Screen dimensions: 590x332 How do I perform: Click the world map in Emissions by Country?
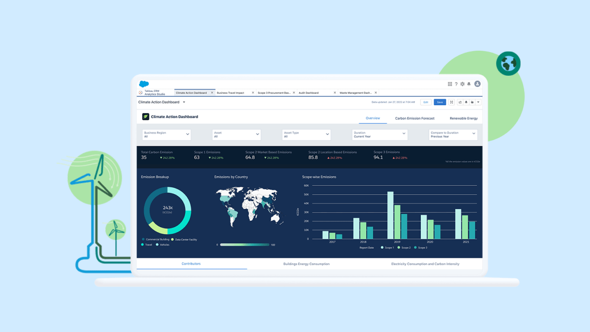250,207
